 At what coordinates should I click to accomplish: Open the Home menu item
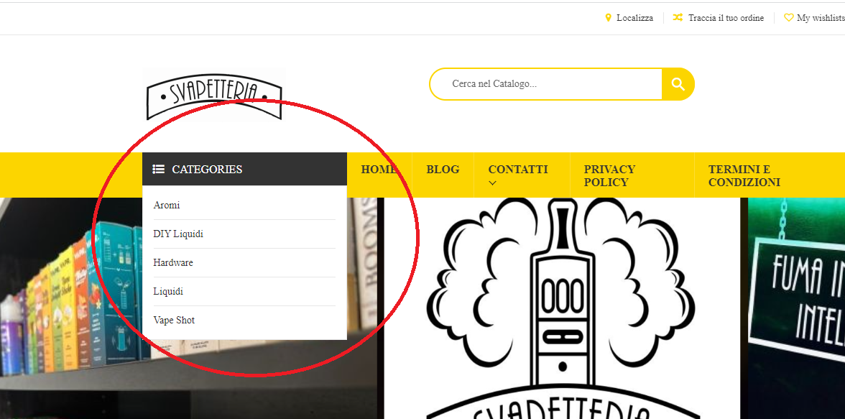tap(379, 170)
